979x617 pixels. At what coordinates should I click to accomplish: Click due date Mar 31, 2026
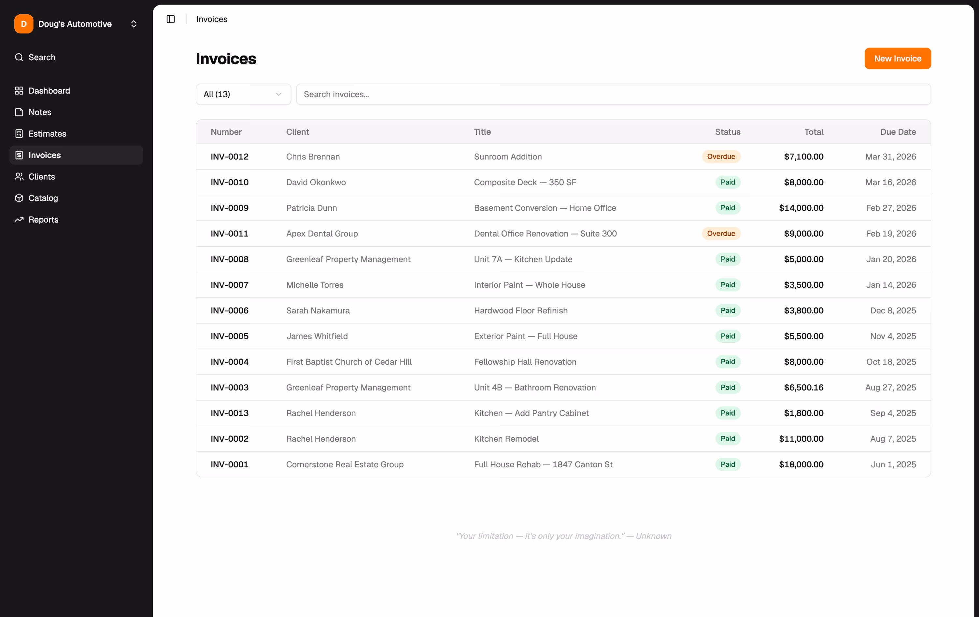click(890, 157)
